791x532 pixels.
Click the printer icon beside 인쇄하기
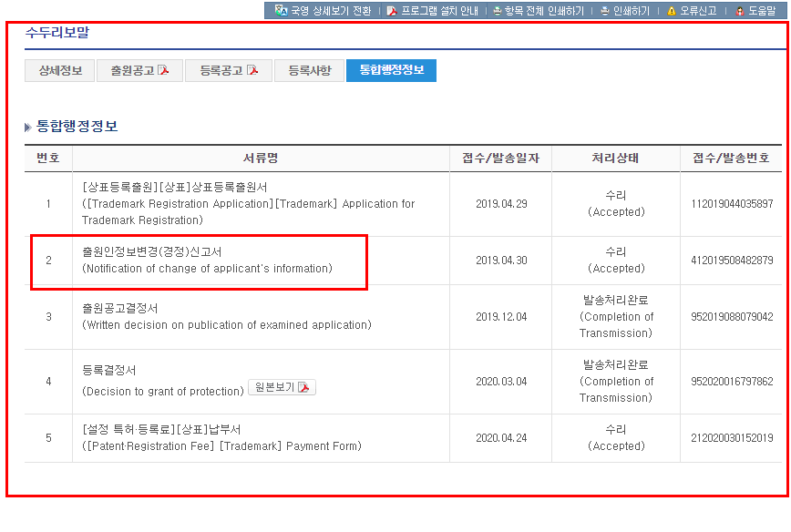605,11
